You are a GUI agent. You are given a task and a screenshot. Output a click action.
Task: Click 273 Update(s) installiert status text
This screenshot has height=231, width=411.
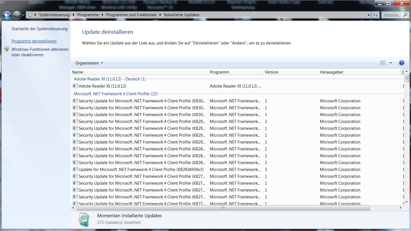coord(119,222)
